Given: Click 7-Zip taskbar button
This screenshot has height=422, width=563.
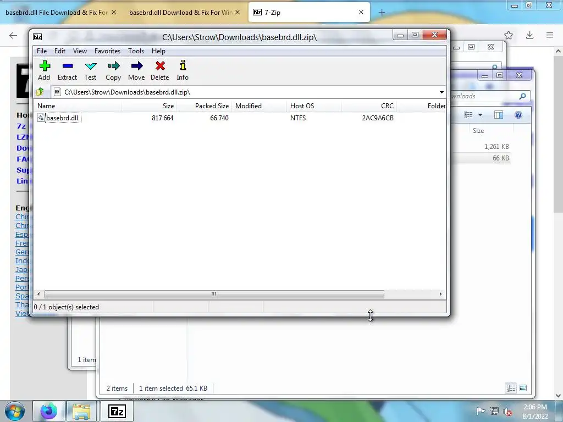Looking at the screenshot, I should (x=117, y=411).
